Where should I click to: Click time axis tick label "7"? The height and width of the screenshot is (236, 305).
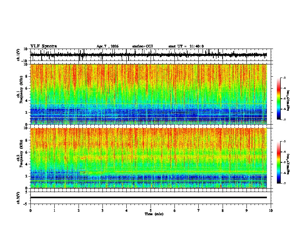tap(199, 211)
